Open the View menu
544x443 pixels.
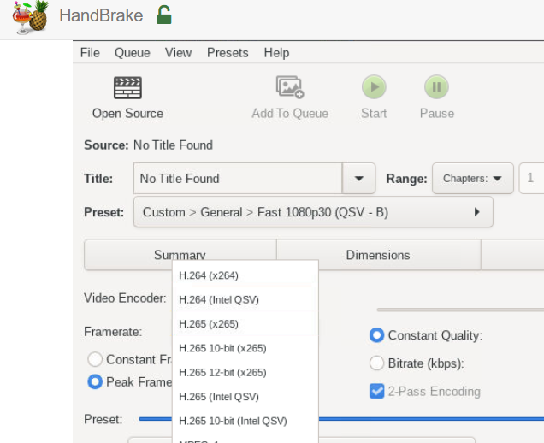coord(178,53)
